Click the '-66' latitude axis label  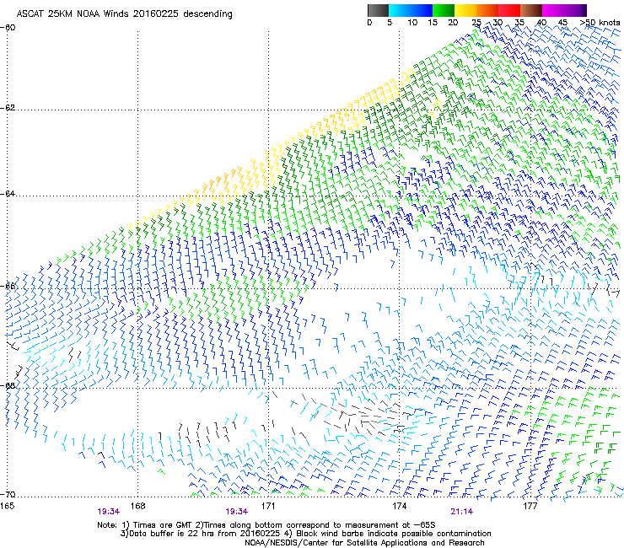(8, 286)
